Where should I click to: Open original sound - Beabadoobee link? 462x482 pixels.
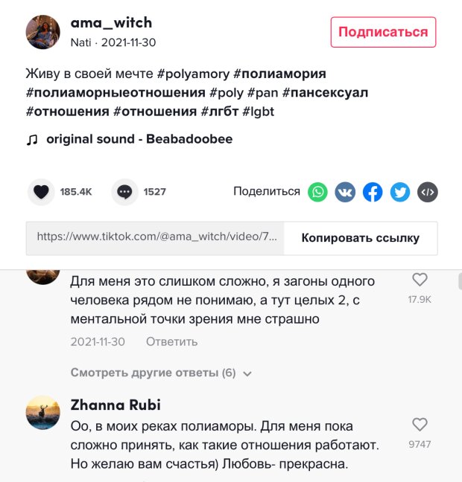(x=139, y=139)
